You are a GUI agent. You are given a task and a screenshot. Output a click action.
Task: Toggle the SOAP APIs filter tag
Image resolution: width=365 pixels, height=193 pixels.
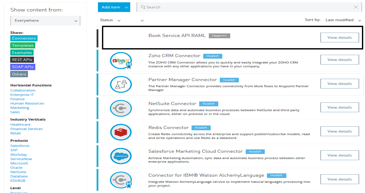(23, 67)
